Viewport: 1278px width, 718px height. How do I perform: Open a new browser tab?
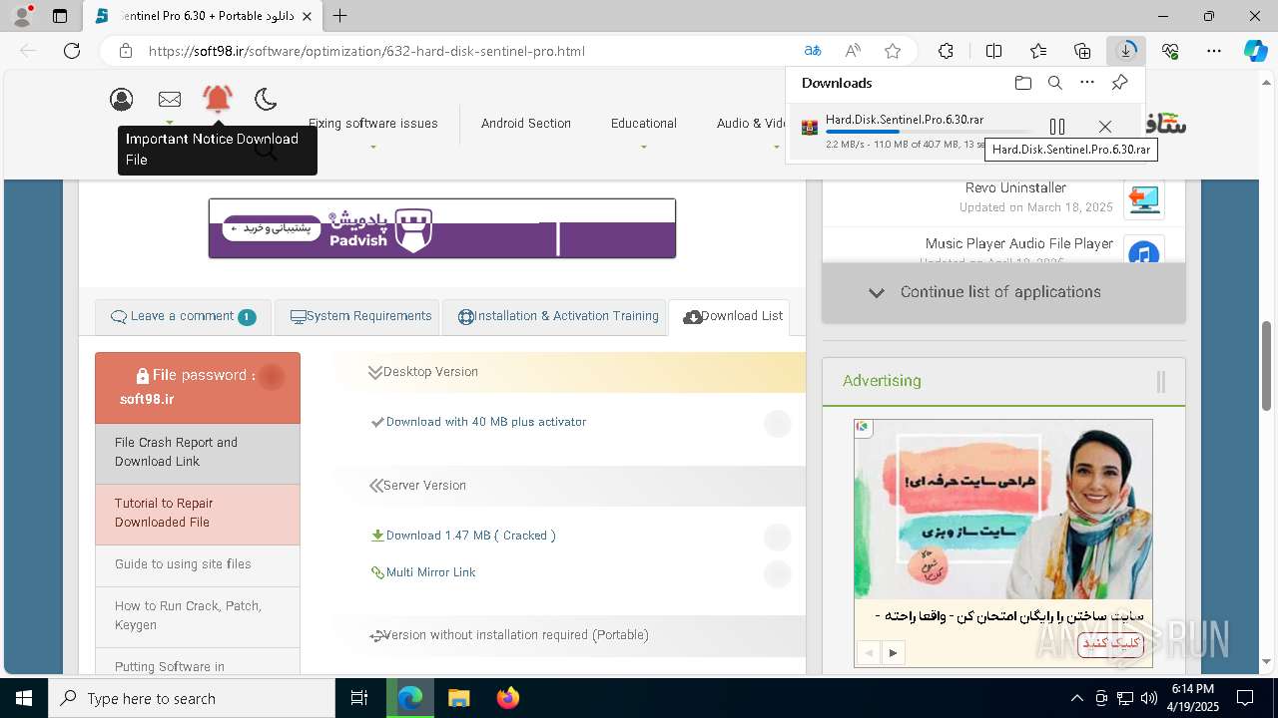point(340,16)
